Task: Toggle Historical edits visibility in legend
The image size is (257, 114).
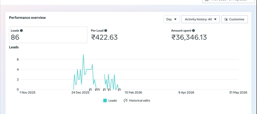Action: pos(137,101)
